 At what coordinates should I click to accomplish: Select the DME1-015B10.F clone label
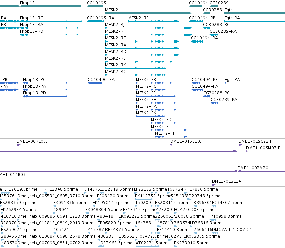[187, 141]
